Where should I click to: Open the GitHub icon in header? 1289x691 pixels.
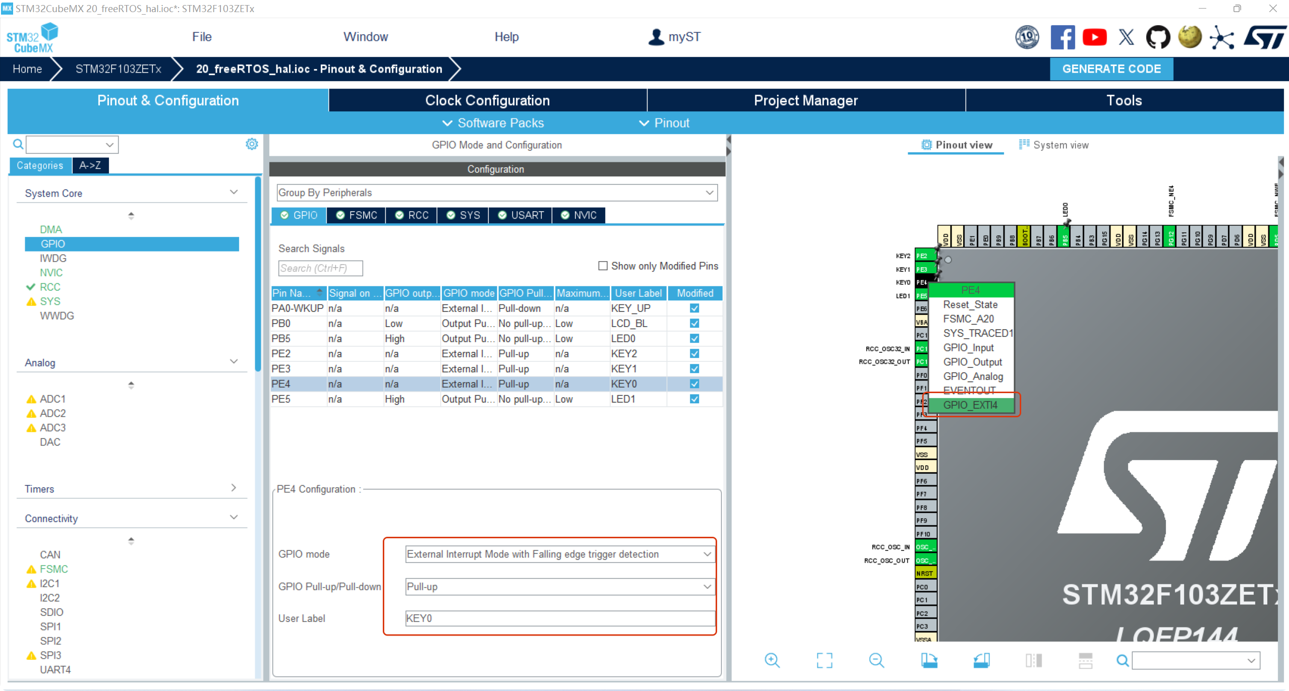point(1158,37)
